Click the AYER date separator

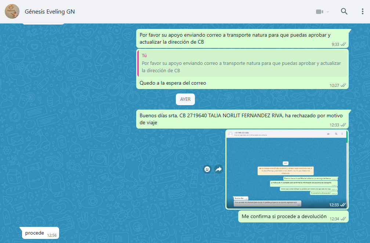point(185,99)
